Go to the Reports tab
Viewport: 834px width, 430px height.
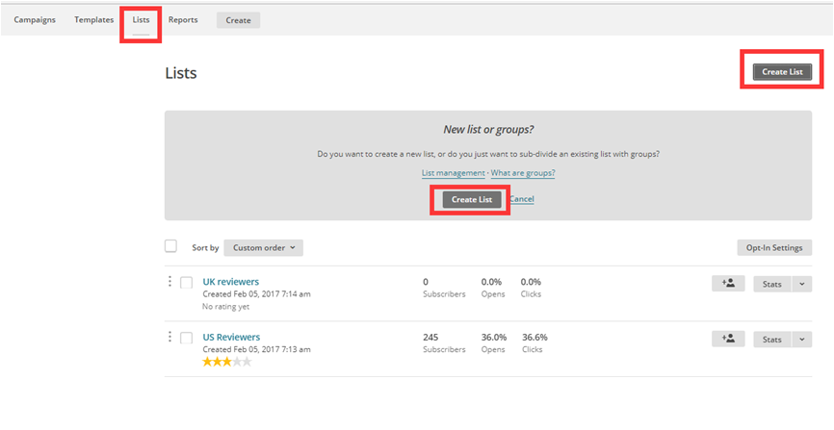[x=183, y=19]
